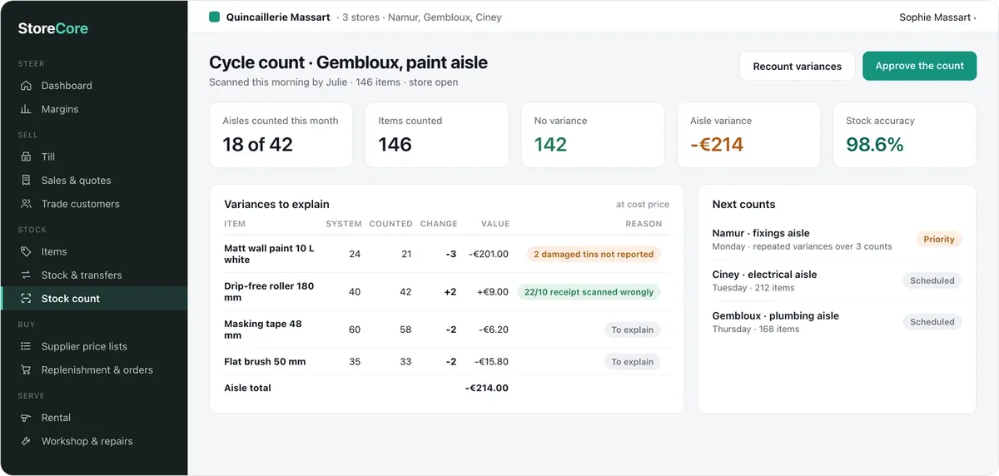The image size is (999, 476).
Task: Click the Items tag icon
Action: pos(26,251)
